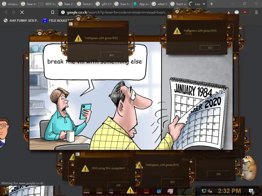Screen dimensions: 262x196
Task: Switch to the how 2 tab
Action: click(x=67, y=4)
